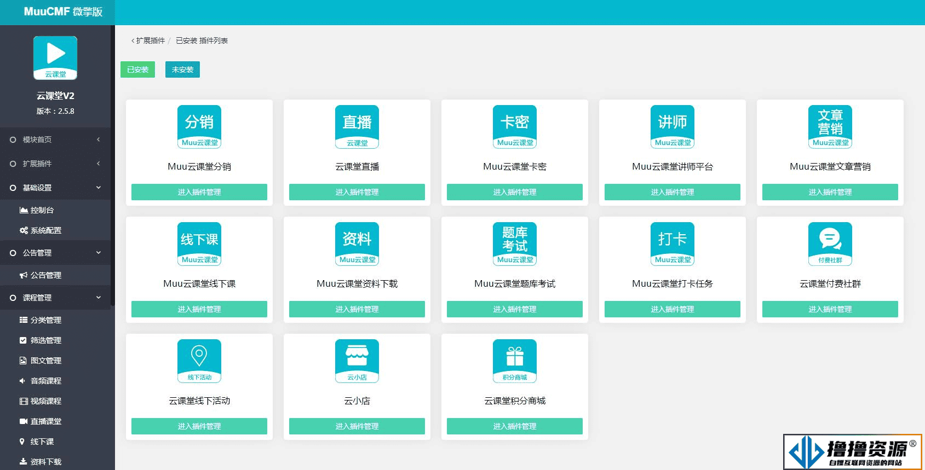
Task: Switch to the 未安装 tab
Action: point(182,69)
